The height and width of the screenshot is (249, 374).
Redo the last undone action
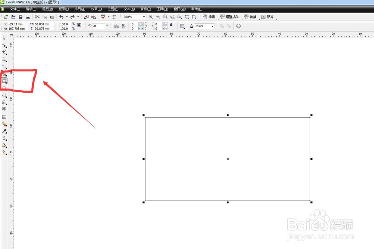tap(73, 17)
